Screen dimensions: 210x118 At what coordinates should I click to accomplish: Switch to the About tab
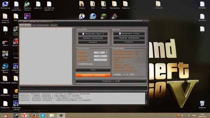click(x=54, y=25)
